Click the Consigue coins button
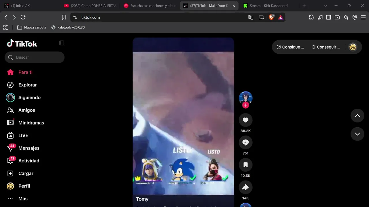 (290, 47)
